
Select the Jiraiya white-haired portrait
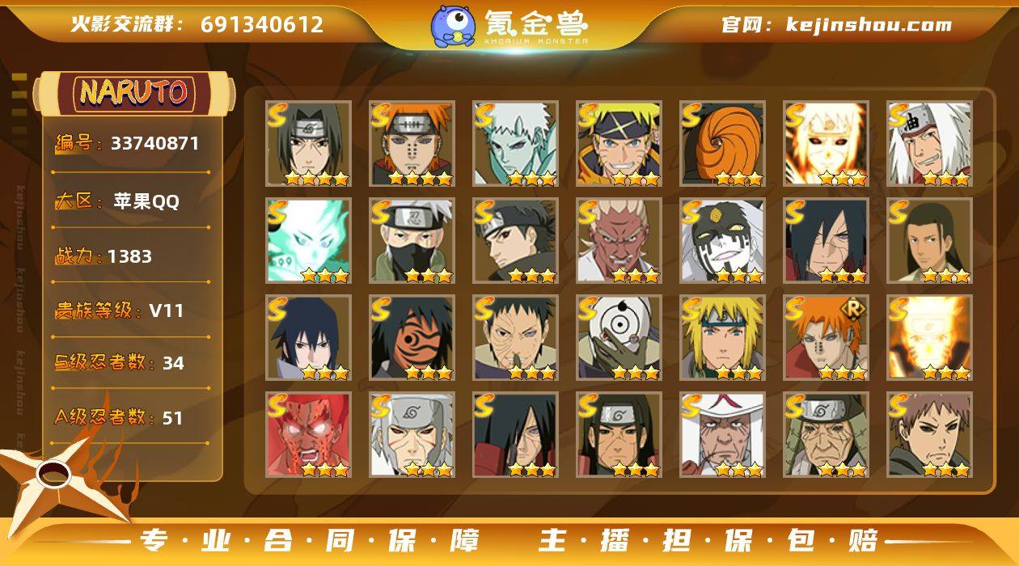929,144
